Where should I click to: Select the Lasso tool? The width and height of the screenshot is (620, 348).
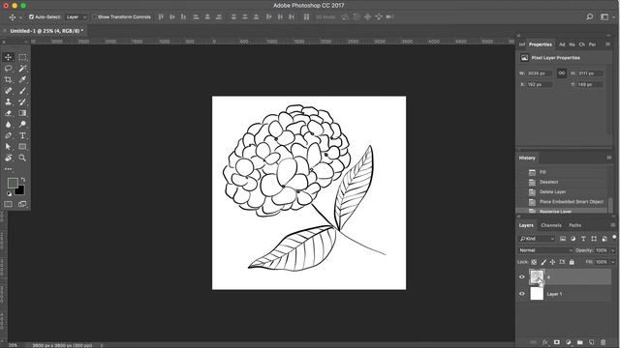pos(9,69)
